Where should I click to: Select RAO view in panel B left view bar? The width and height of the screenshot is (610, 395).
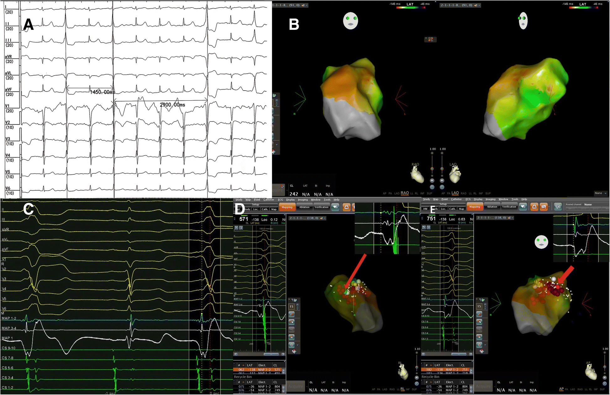pos(405,193)
